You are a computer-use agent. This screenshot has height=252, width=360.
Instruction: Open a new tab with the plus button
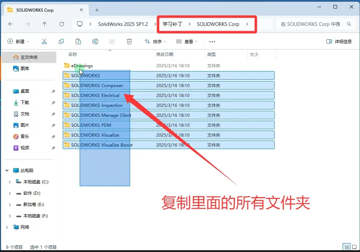pyautogui.click(x=97, y=10)
